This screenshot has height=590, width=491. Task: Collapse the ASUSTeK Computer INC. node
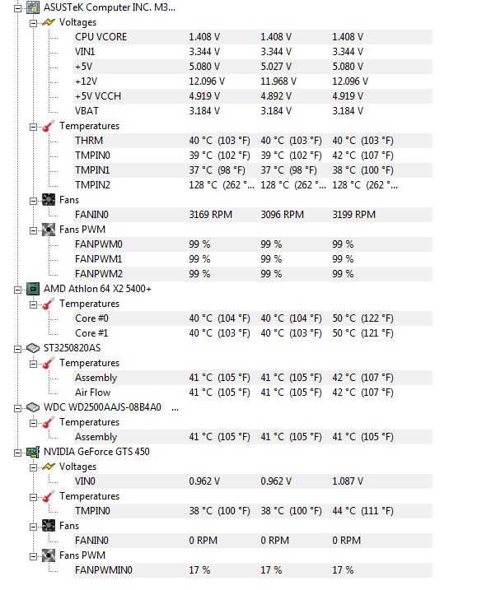click(x=17, y=8)
